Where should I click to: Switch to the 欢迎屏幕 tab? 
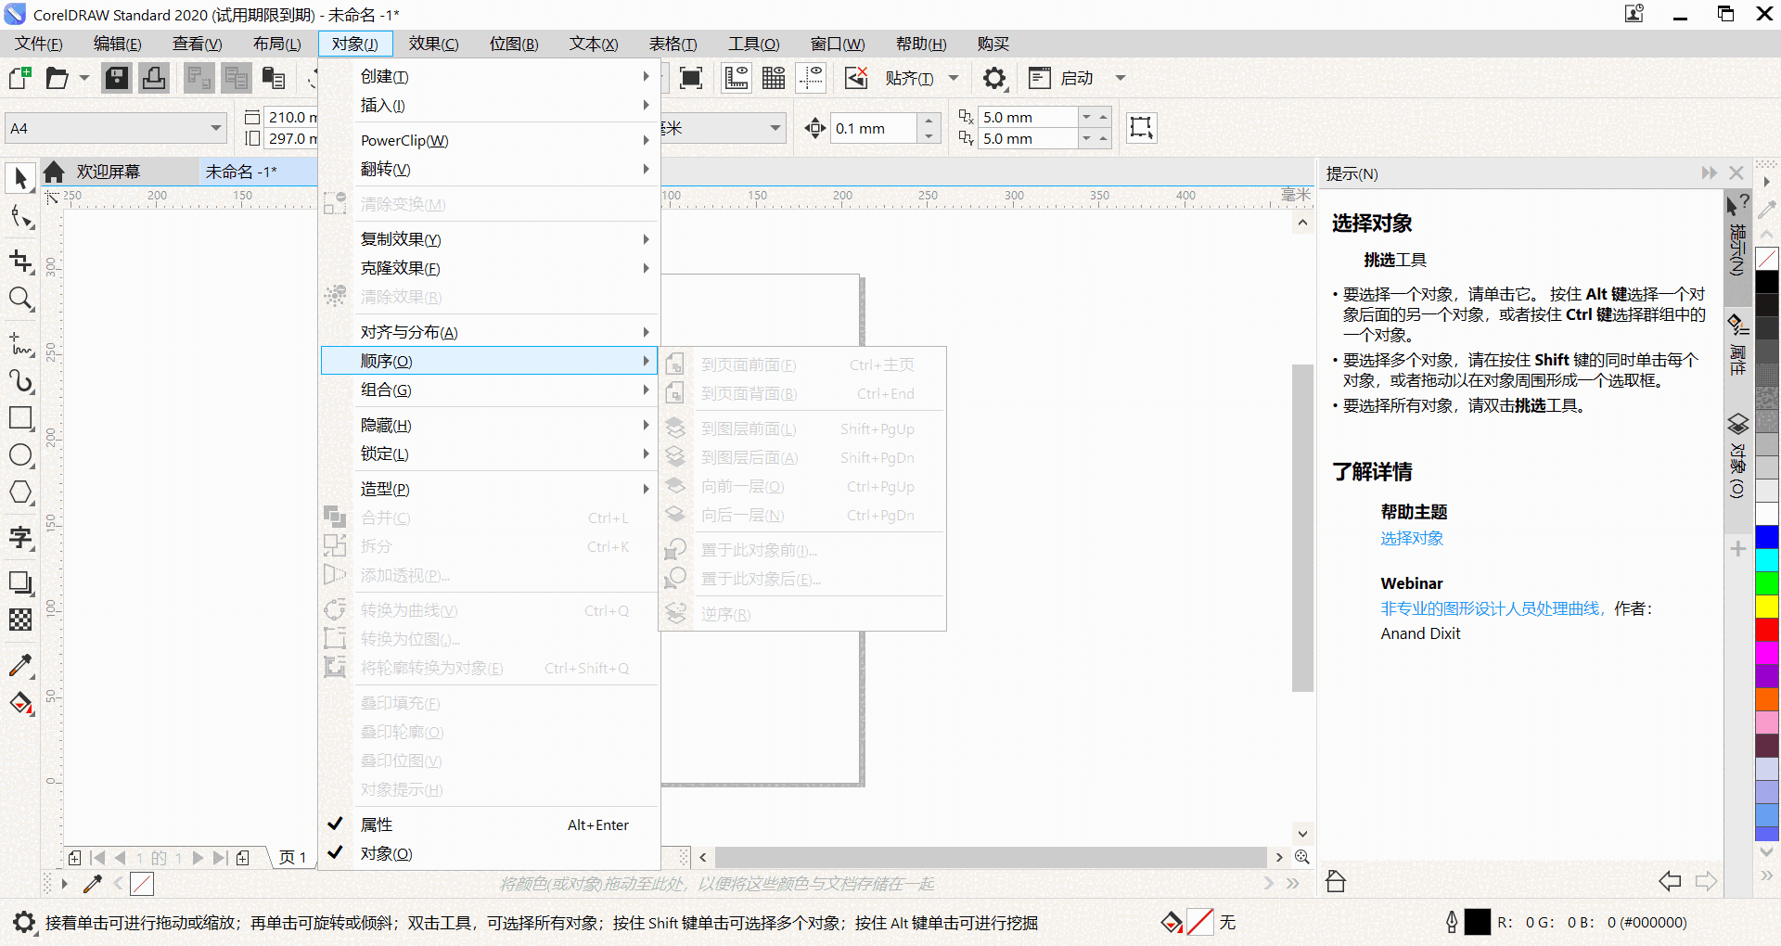(x=108, y=171)
